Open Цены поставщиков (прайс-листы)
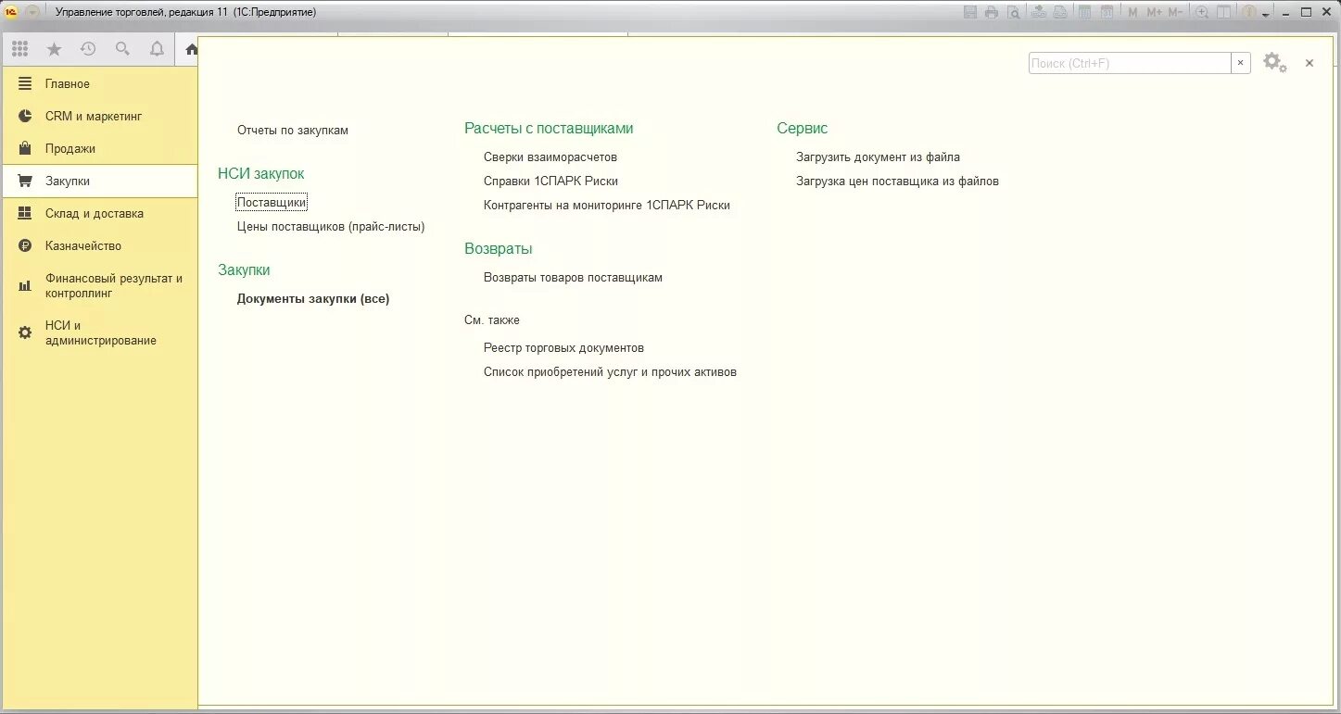 pyautogui.click(x=331, y=226)
